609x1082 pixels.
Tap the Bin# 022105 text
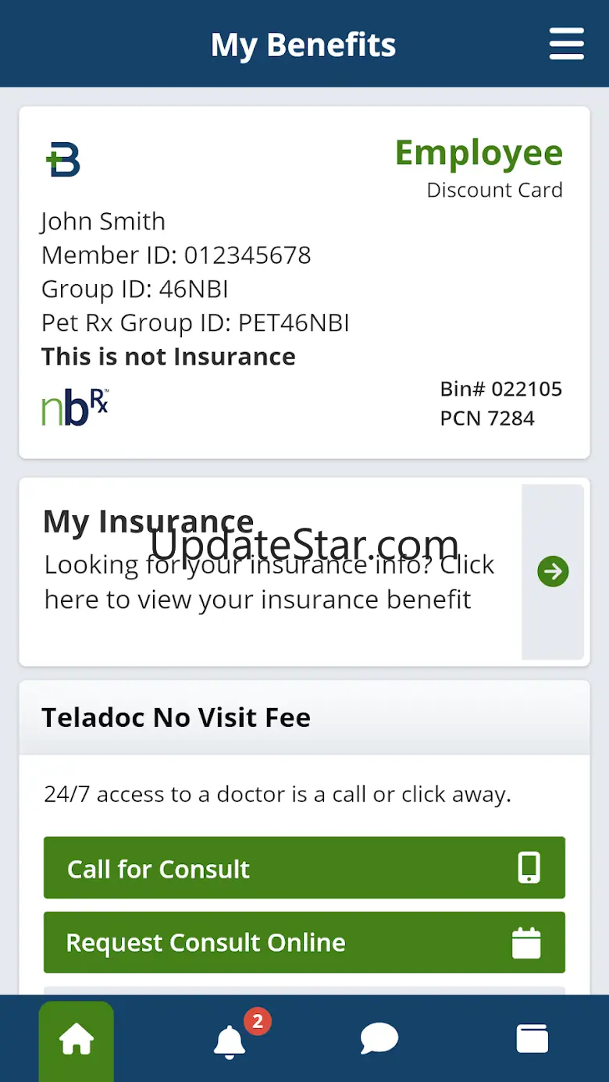[500, 389]
